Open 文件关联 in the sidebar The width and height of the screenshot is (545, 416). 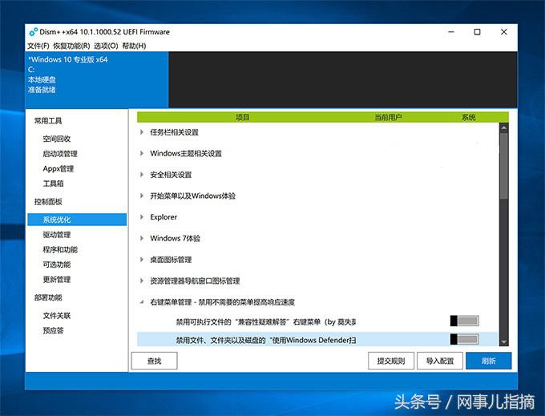[x=57, y=316]
